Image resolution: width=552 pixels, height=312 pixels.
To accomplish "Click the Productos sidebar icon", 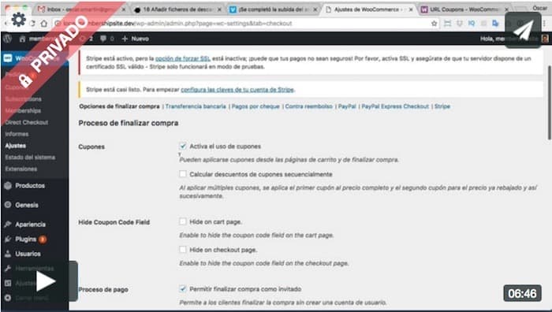I will pyautogui.click(x=8, y=185).
